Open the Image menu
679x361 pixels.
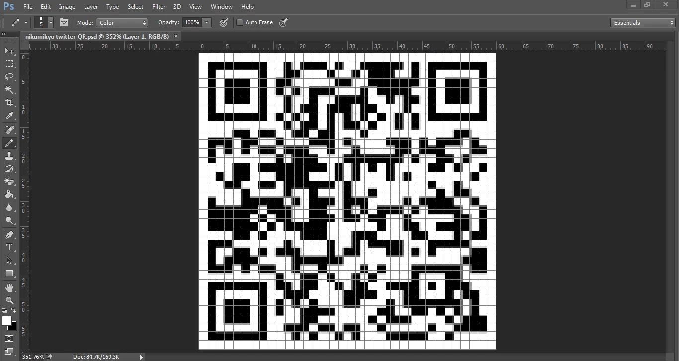point(67,7)
